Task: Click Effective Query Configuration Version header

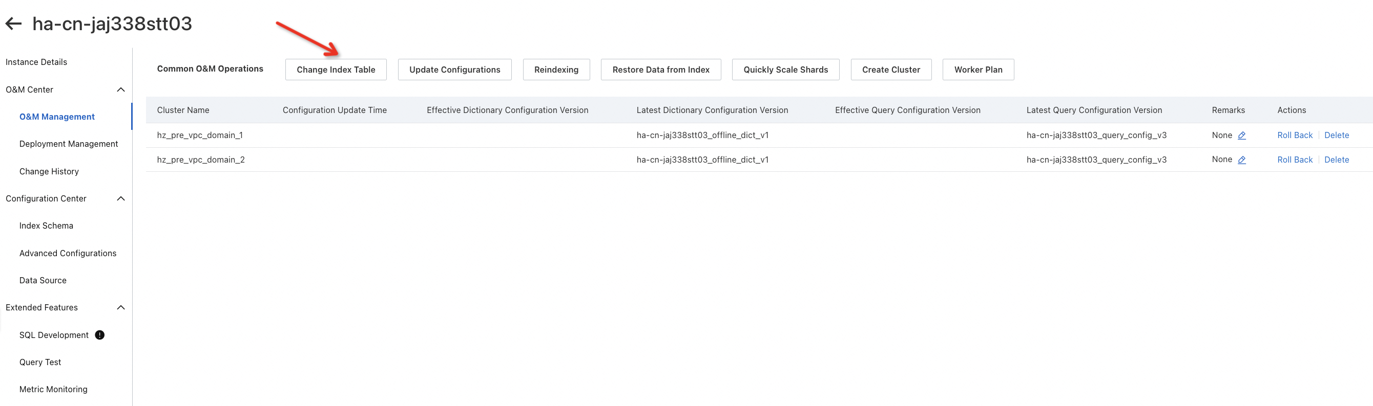Action: [x=908, y=110]
